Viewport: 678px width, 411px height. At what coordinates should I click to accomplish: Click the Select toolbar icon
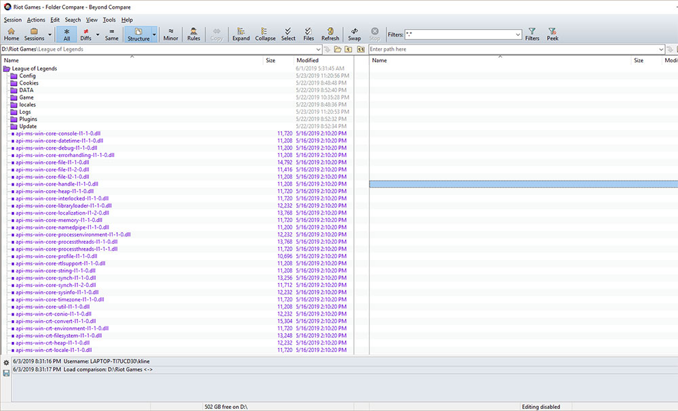(x=288, y=34)
